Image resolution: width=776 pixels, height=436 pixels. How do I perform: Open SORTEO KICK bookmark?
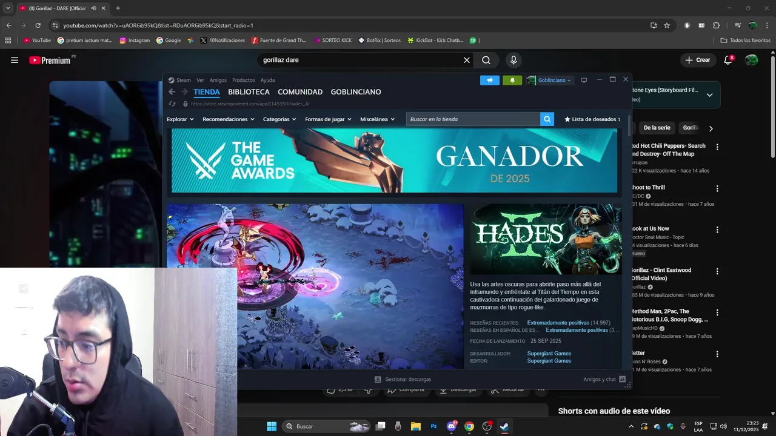pyautogui.click(x=333, y=41)
